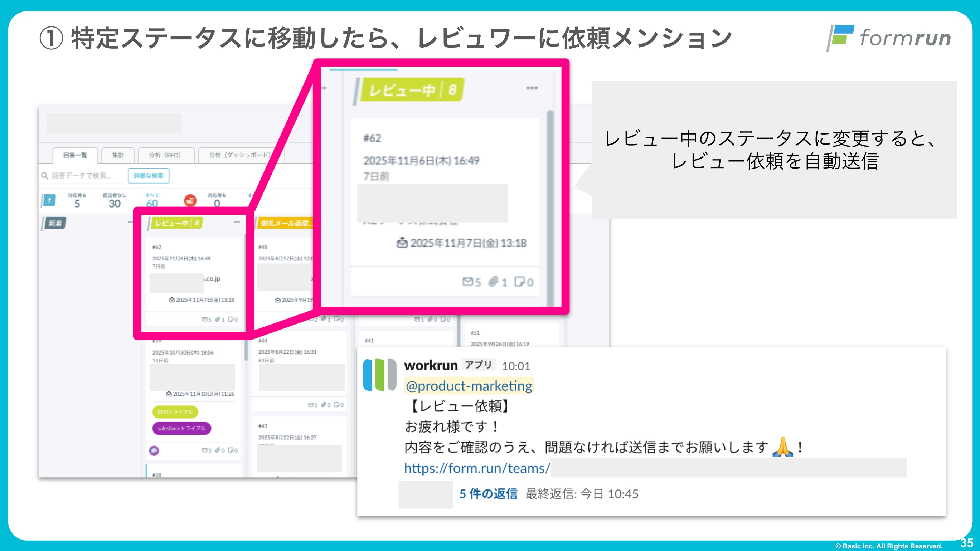Open three-dot menu of small レビュー中 column
This screenshot has height=551, width=980.
237,222
